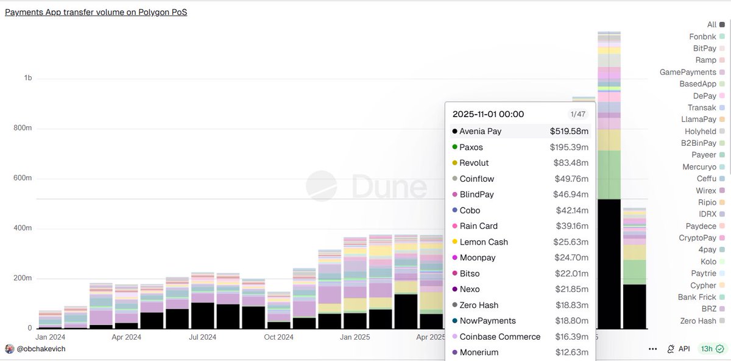Screen dimensions: 731x361
Task: Click the black segment of tallest bar
Action: click(x=609, y=264)
